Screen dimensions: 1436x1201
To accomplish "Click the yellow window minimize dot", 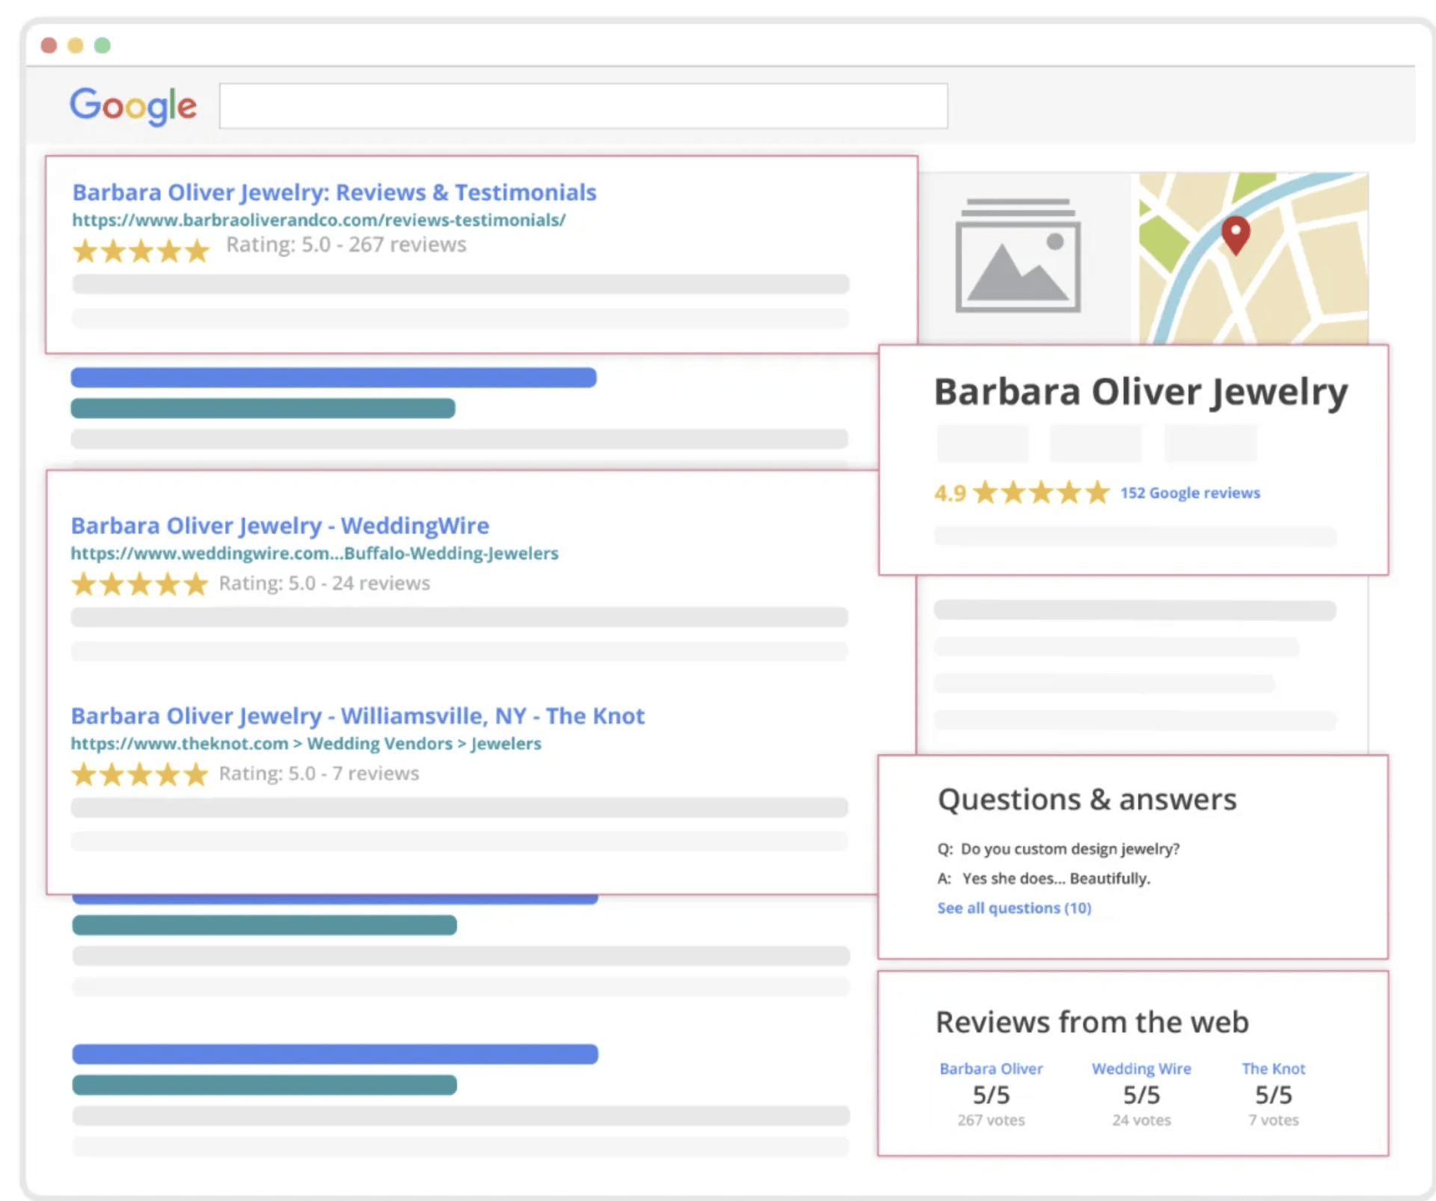I will pyautogui.click(x=76, y=46).
